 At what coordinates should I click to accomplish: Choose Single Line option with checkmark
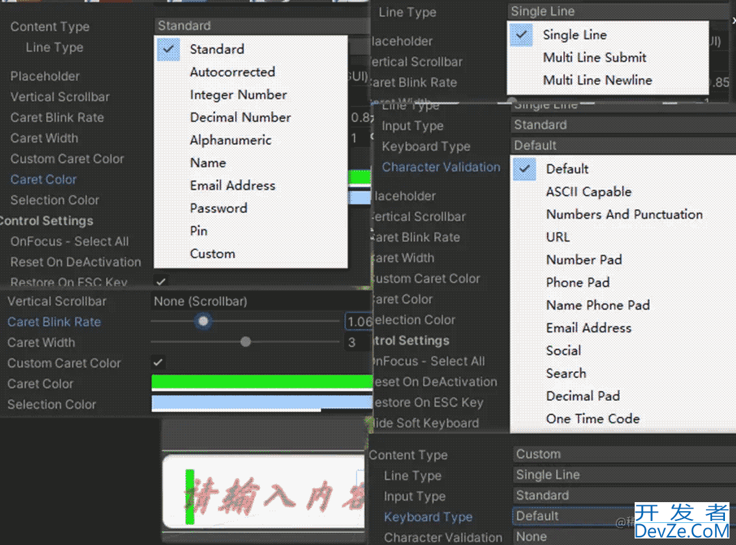574,34
